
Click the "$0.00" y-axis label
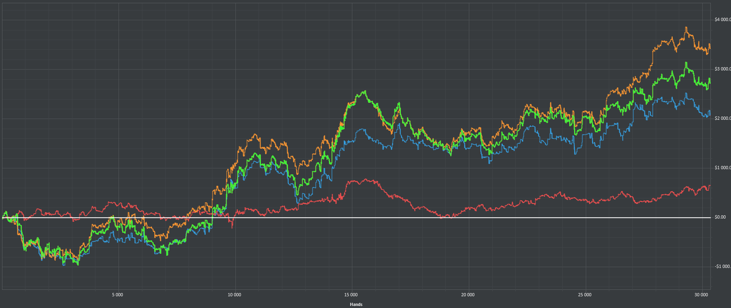tap(720, 217)
